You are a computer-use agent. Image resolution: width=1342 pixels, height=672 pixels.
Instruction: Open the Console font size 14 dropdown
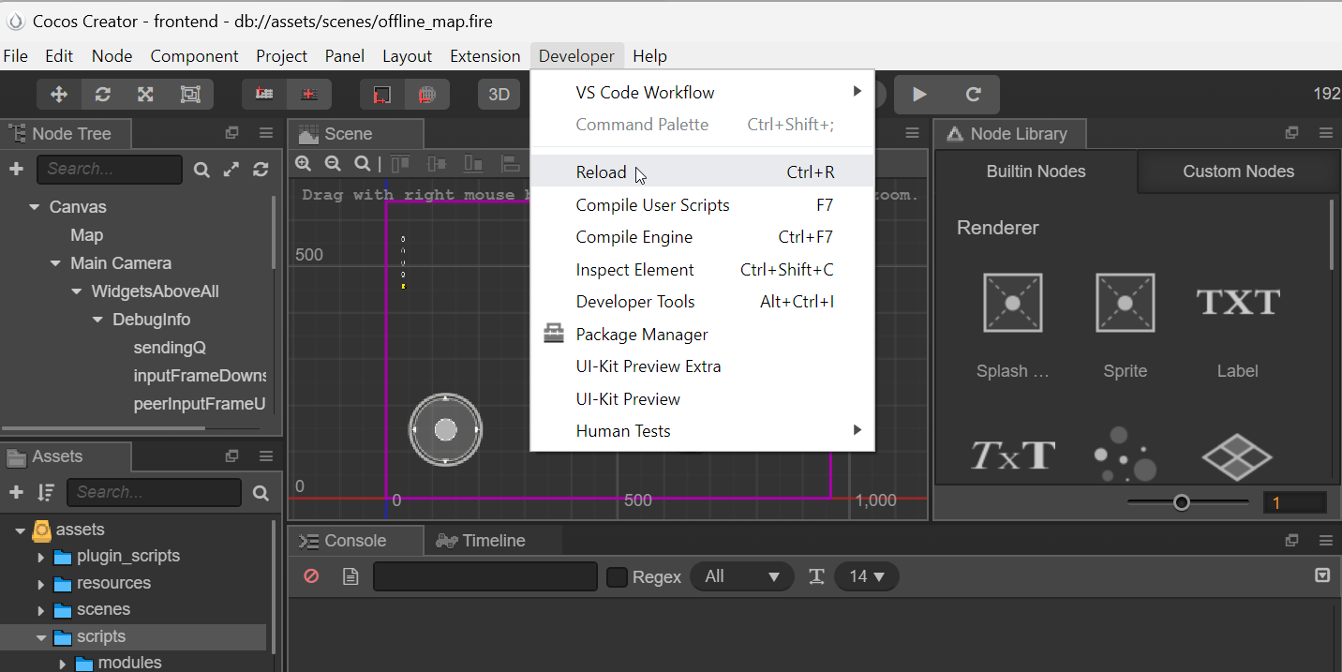coord(866,576)
